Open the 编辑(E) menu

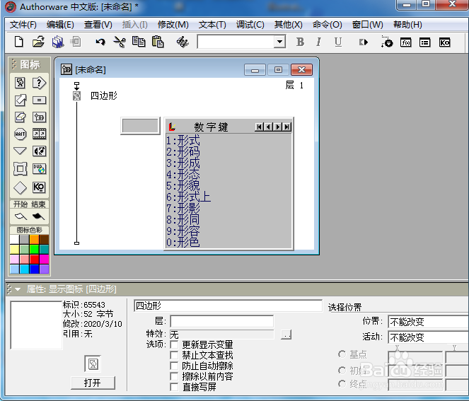(x=60, y=25)
